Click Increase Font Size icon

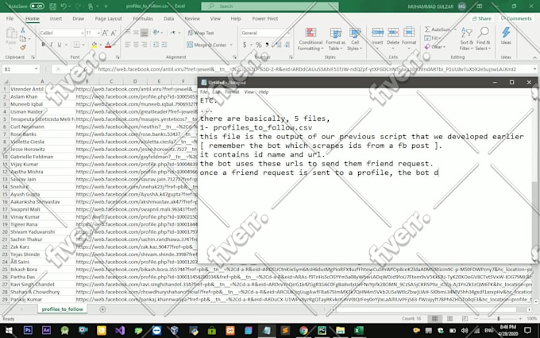tap(105, 33)
